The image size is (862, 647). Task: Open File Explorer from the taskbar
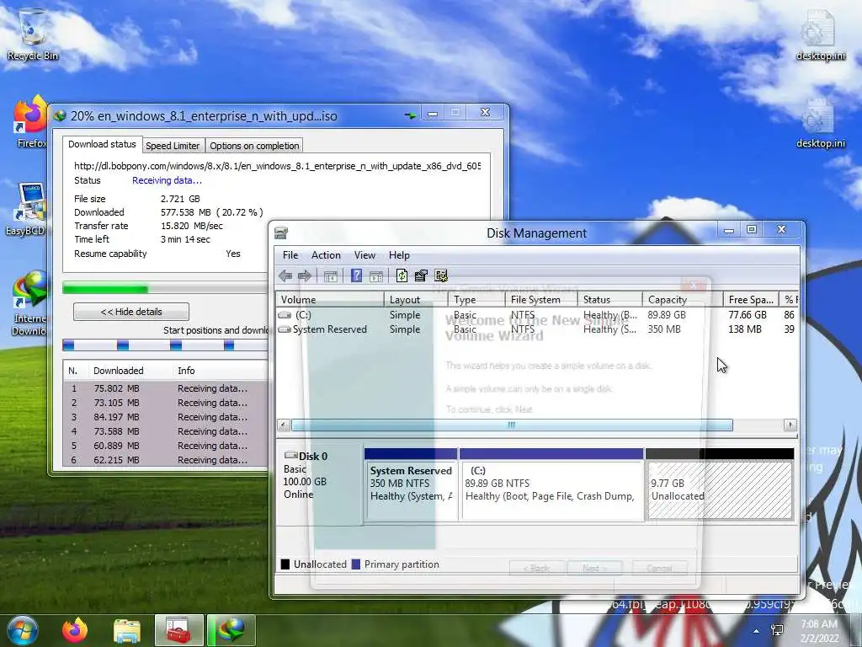coord(127,630)
